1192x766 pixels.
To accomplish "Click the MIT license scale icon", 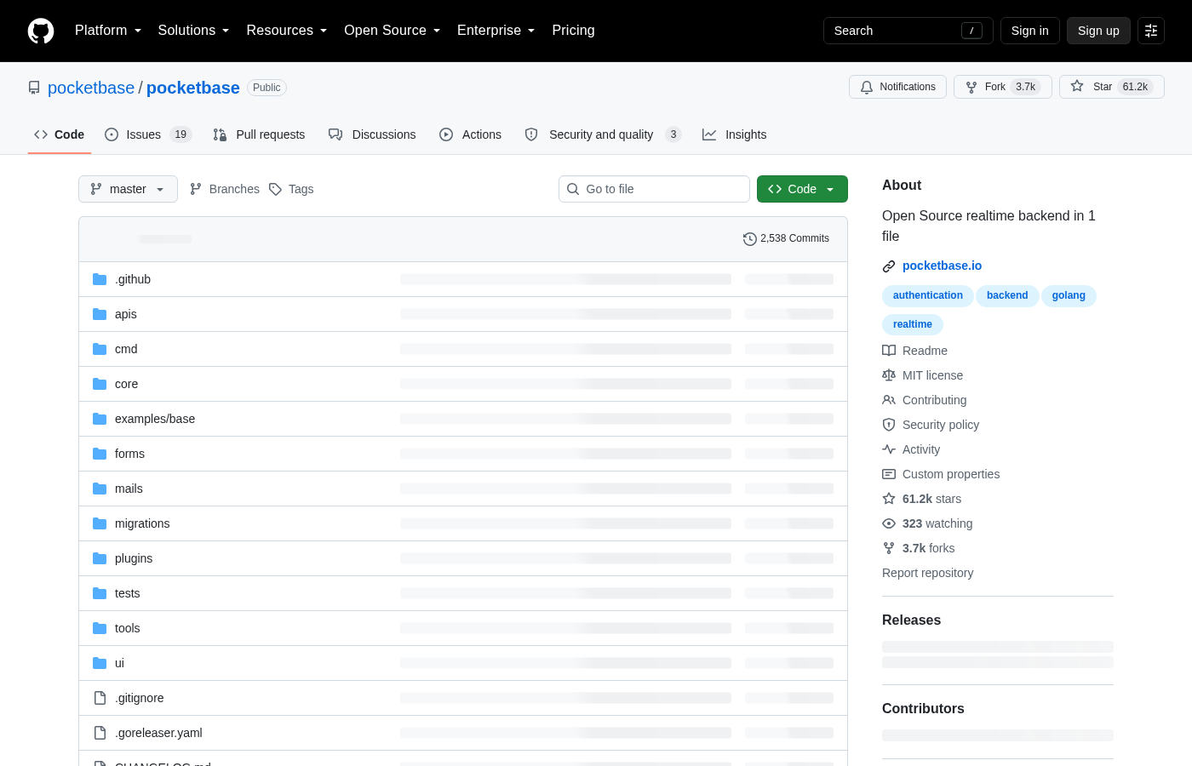I will pos(889,375).
